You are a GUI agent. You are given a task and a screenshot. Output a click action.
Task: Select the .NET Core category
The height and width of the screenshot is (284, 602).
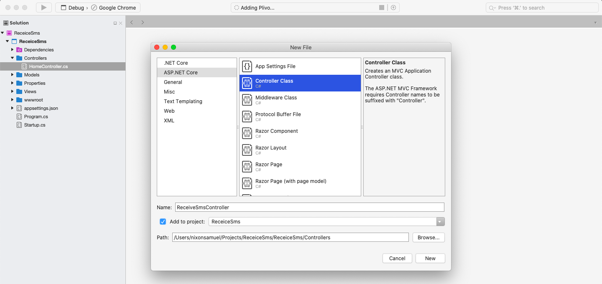pyautogui.click(x=176, y=62)
